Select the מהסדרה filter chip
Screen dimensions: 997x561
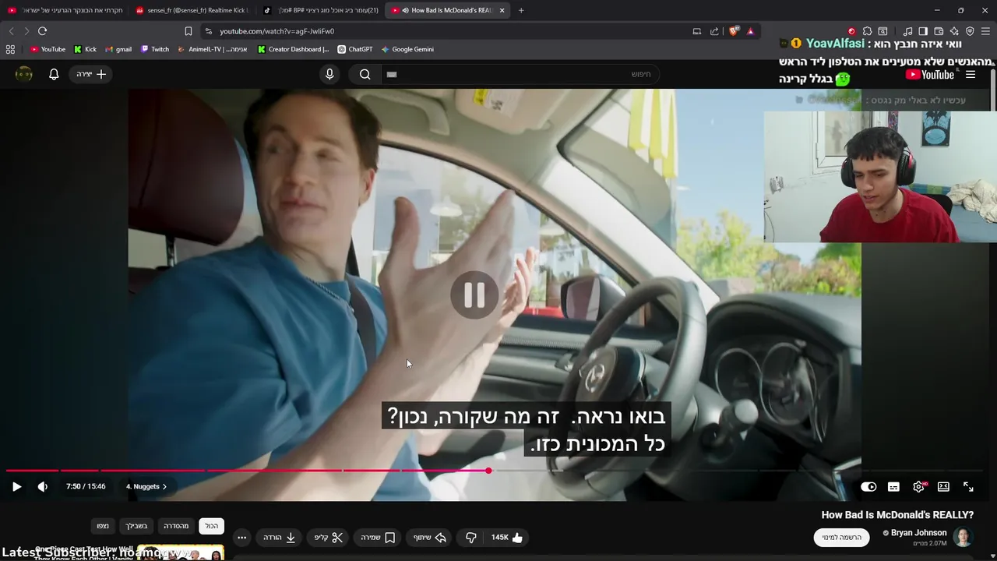176,526
